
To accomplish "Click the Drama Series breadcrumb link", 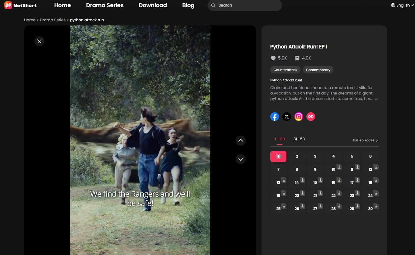I will pyautogui.click(x=53, y=20).
